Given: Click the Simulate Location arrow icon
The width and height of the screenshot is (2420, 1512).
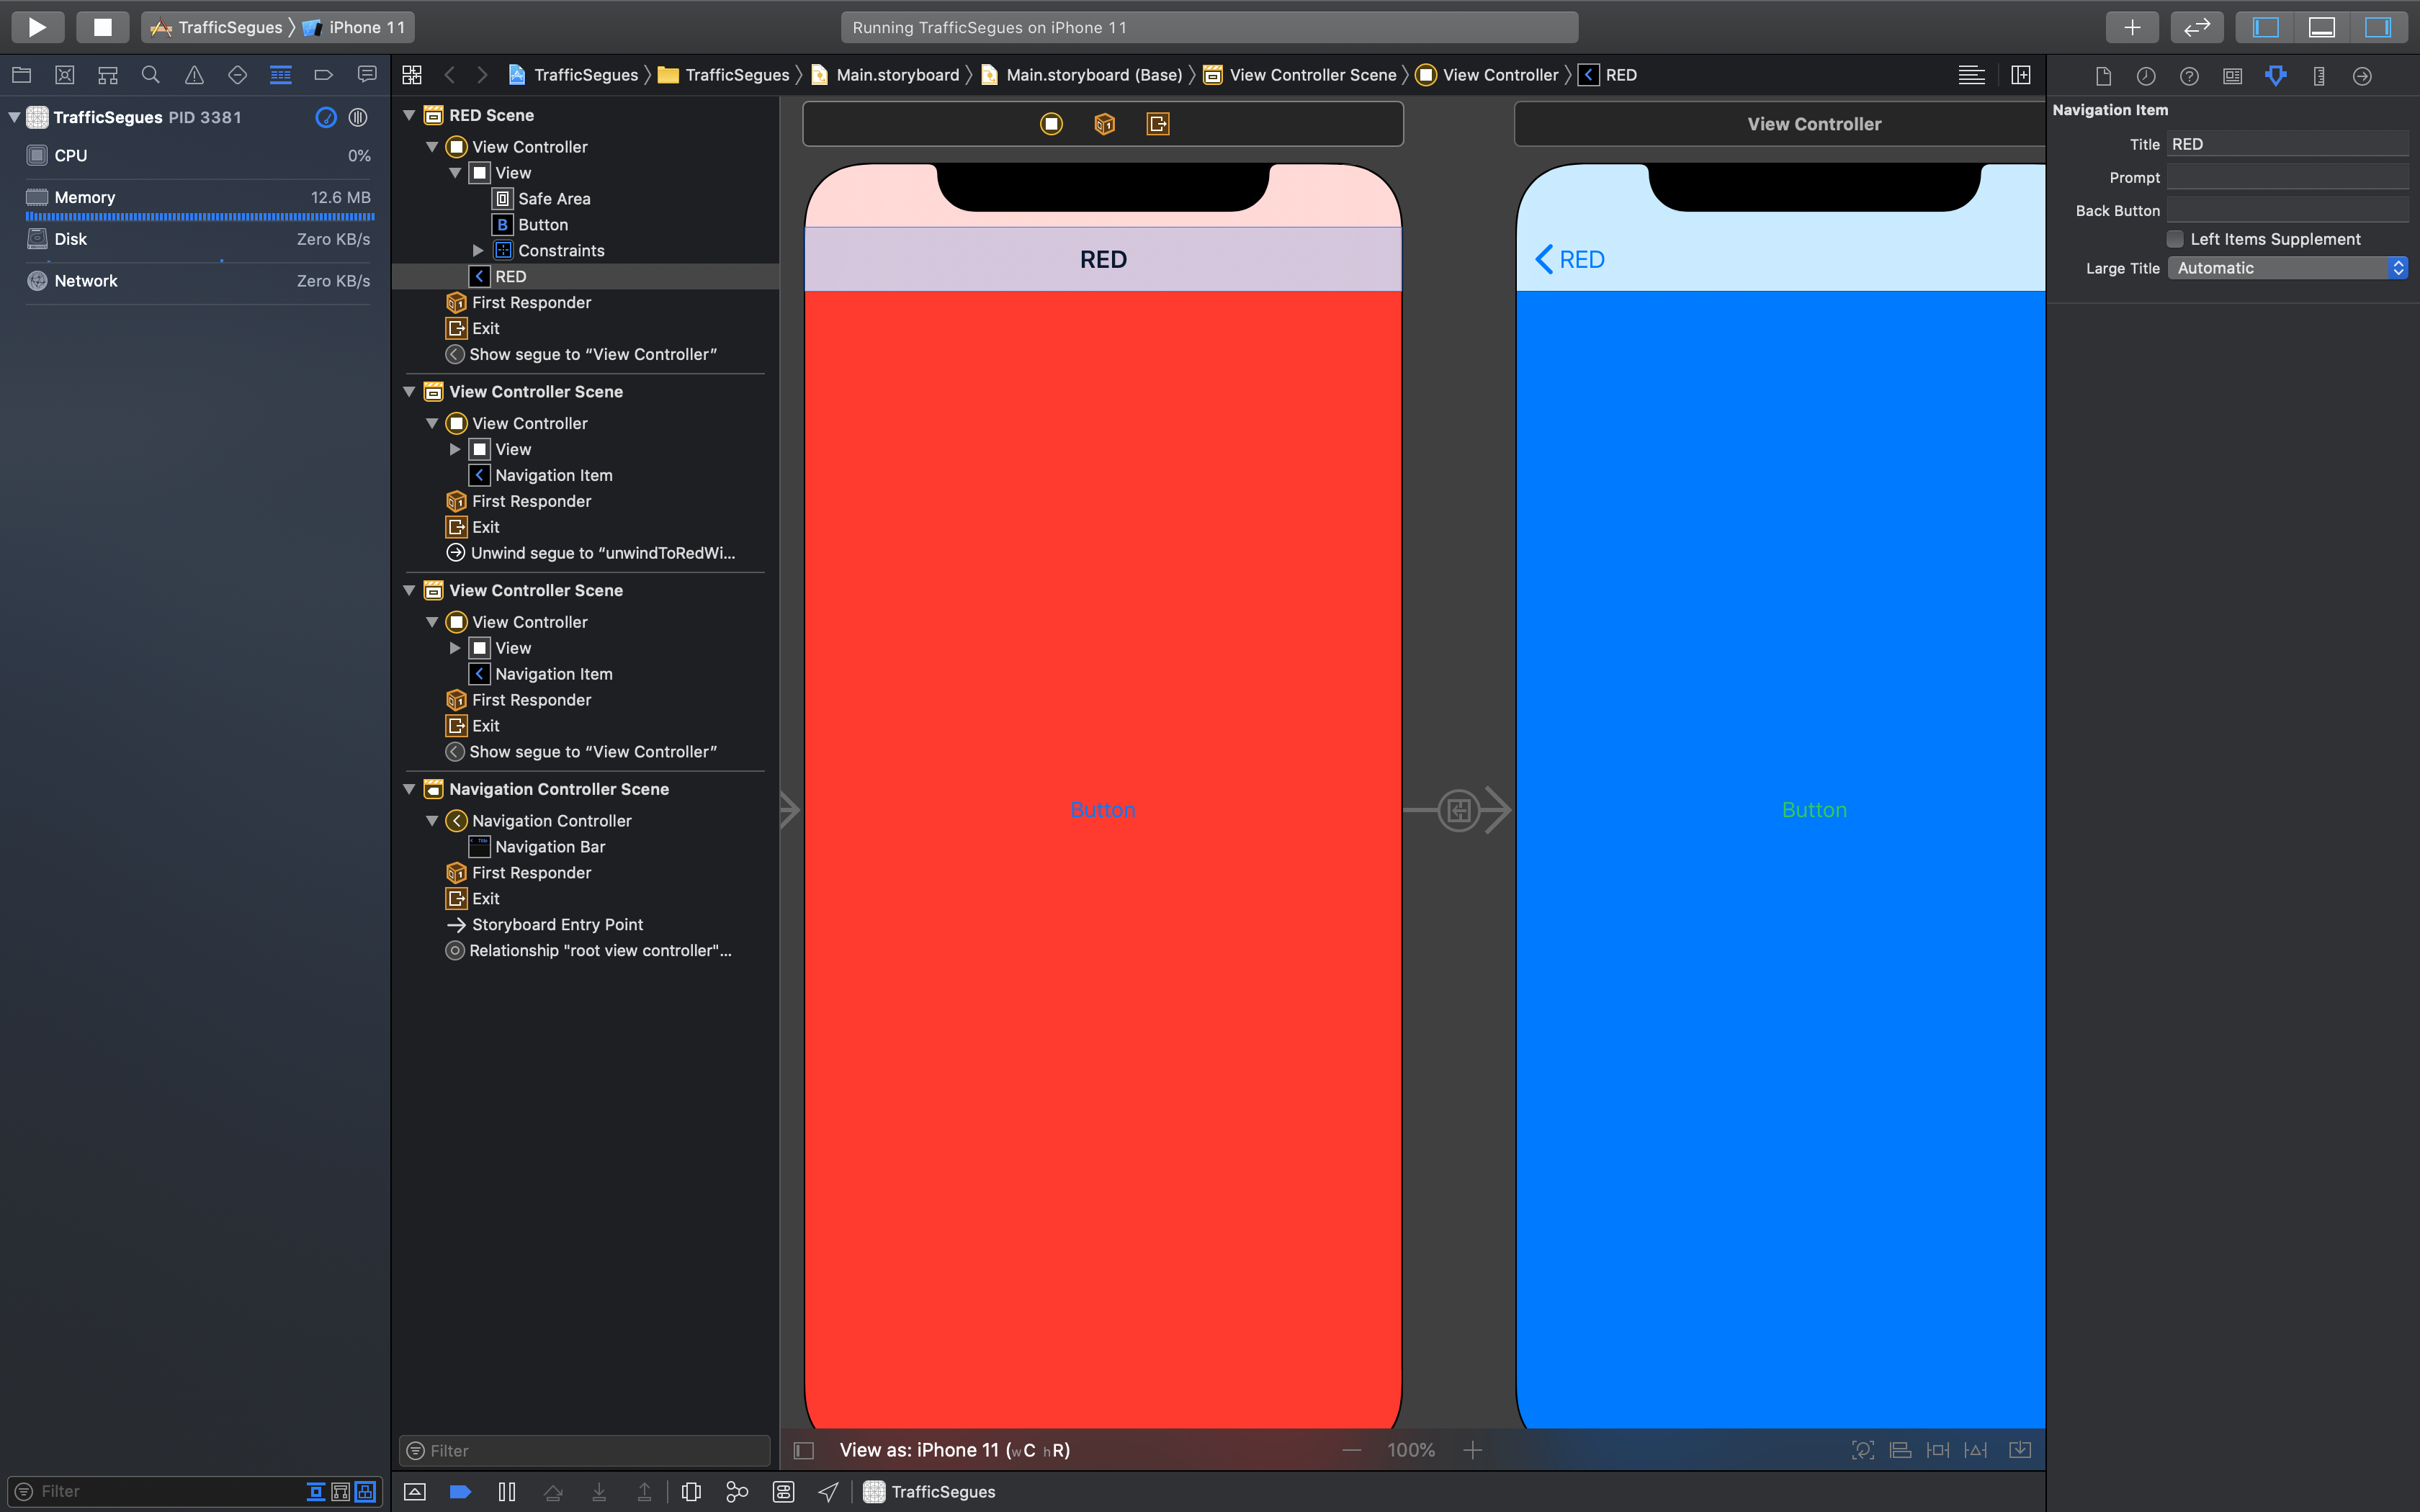Looking at the screenshot, I should 828,1491.
